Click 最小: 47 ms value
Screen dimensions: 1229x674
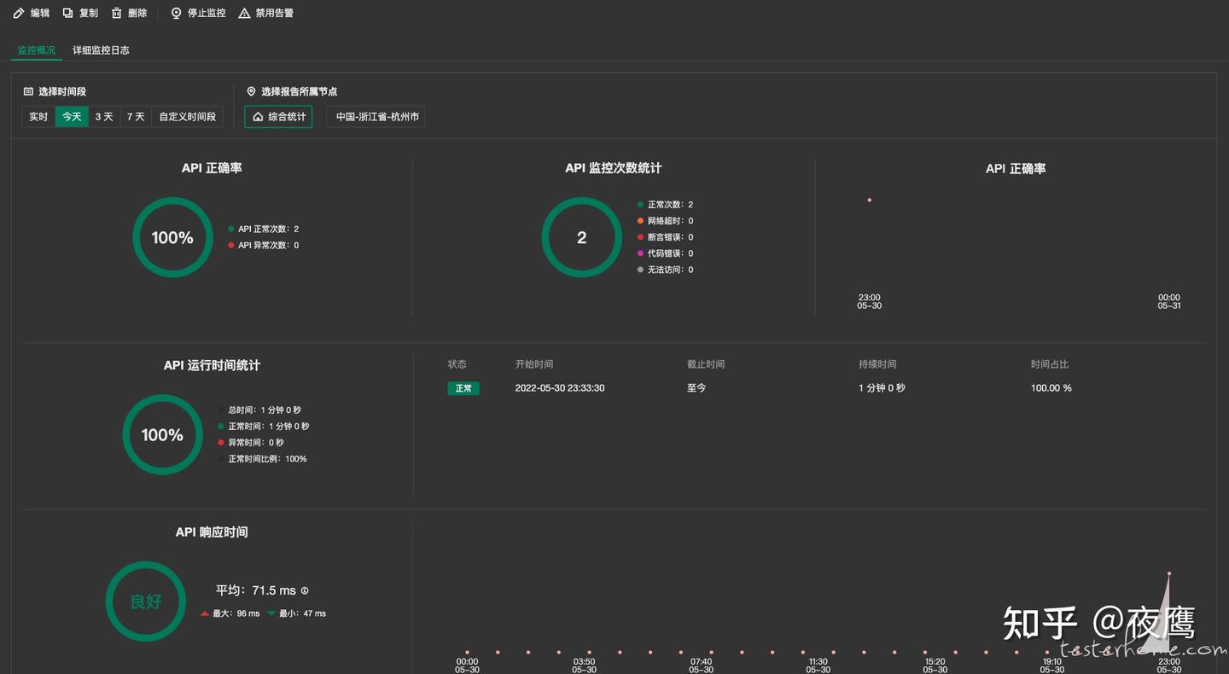click(x=297, y=613)
